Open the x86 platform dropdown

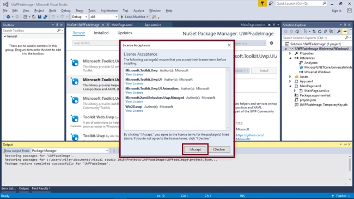coord(103,17)
